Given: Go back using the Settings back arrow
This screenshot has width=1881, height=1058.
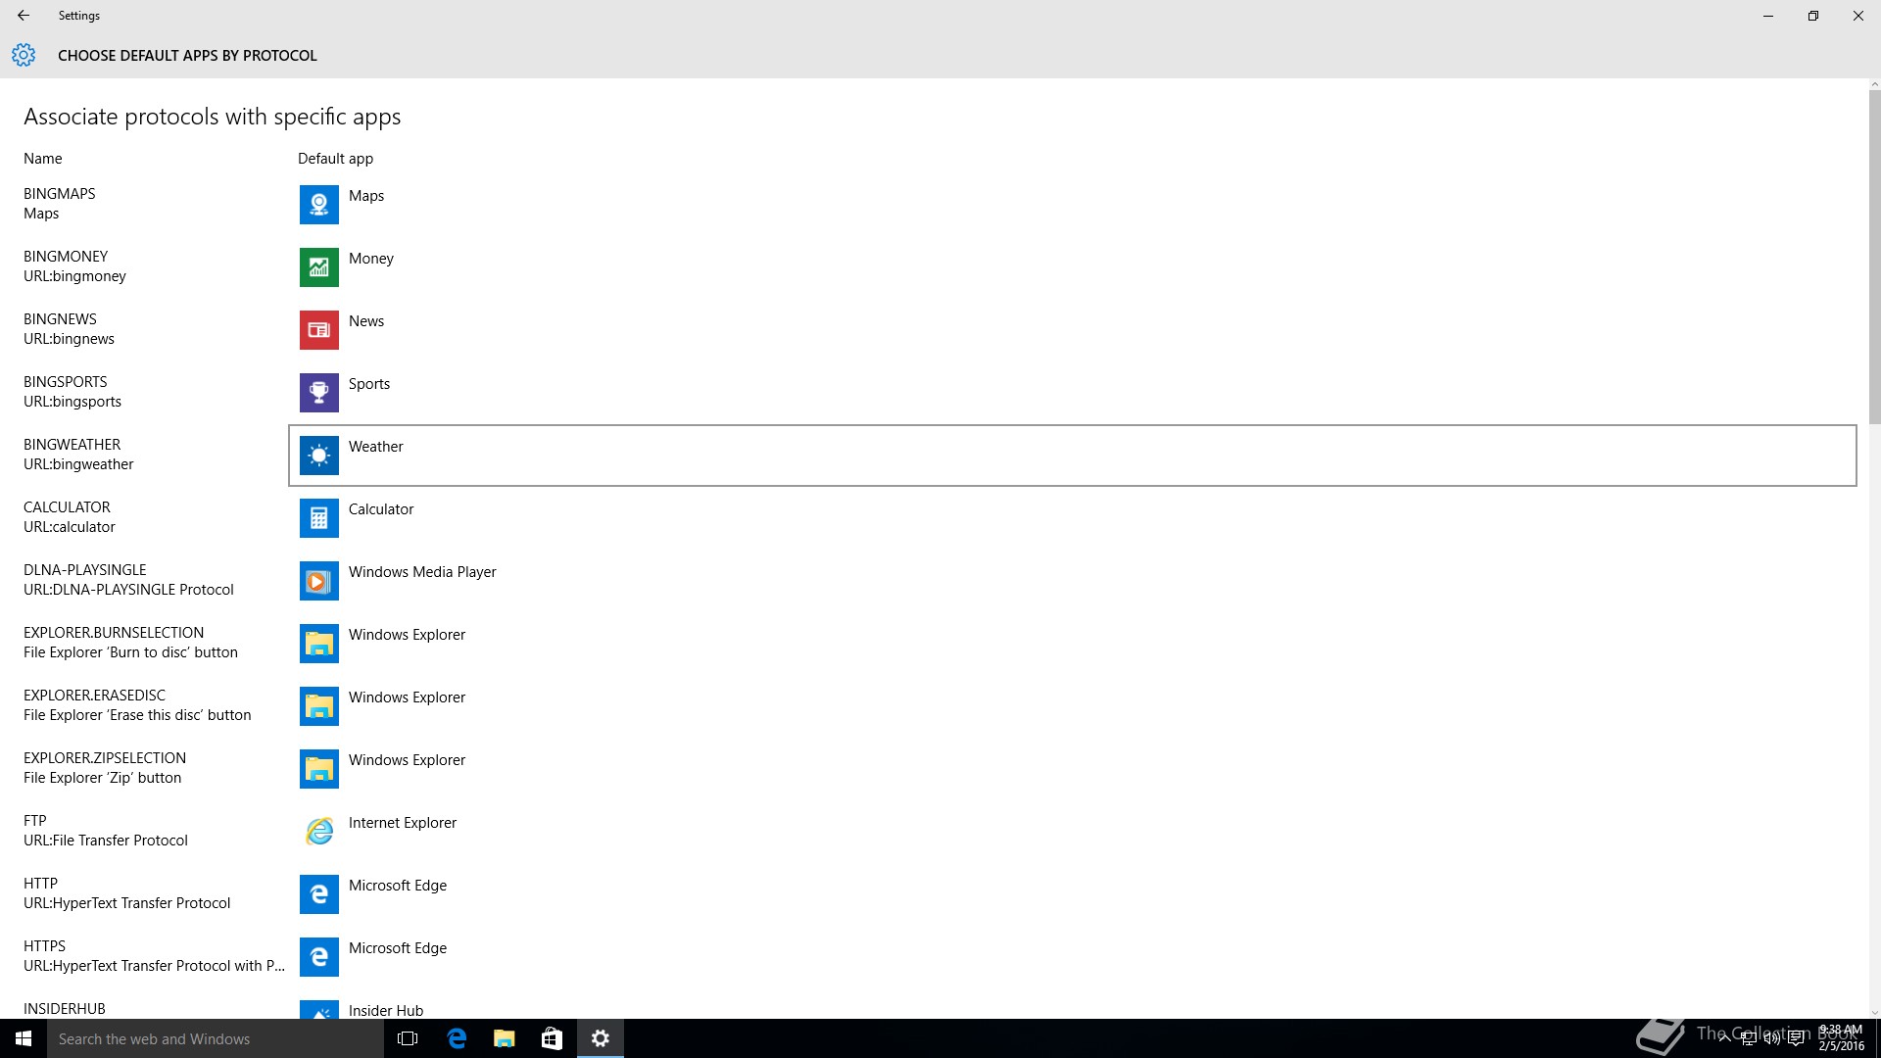Looking at the screenshot, I should 24,16.
